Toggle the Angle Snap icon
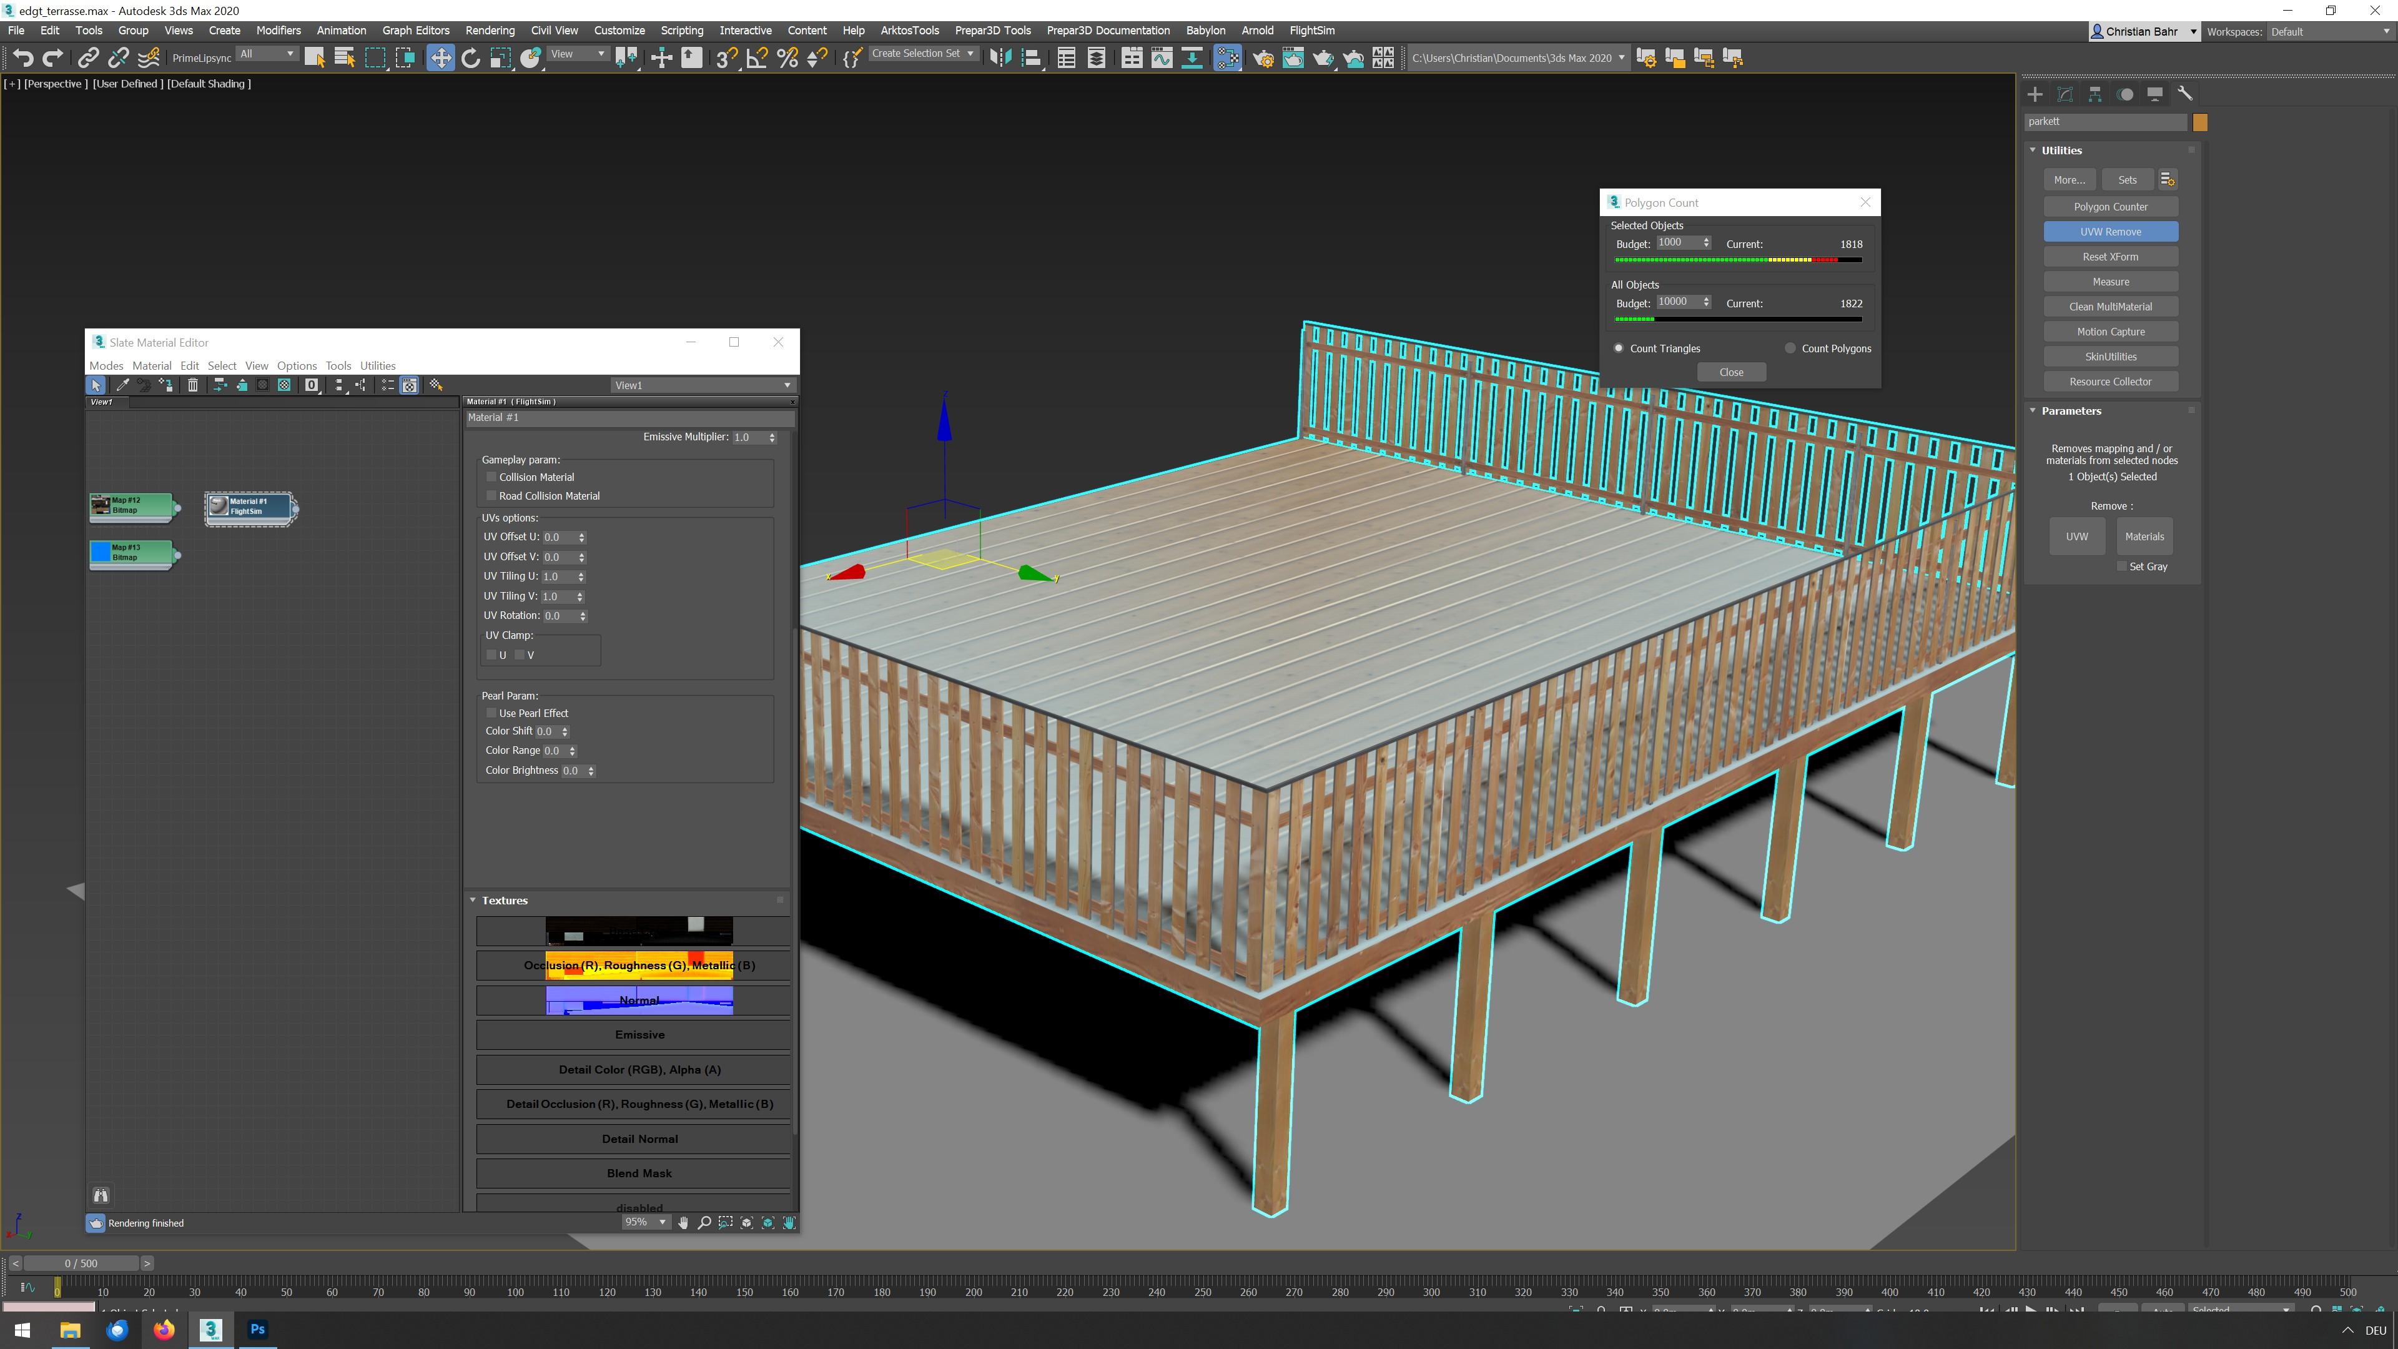 pos(757,57)
